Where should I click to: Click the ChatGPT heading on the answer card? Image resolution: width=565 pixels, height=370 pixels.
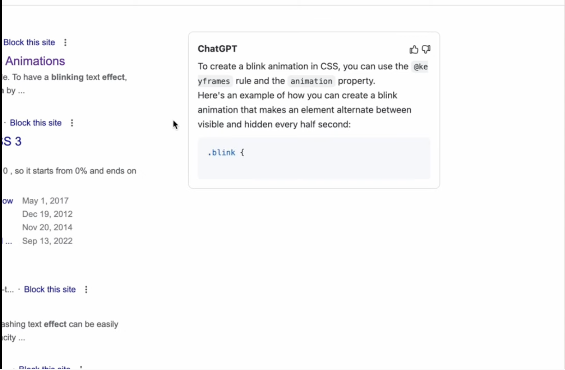tap(217, 48)
